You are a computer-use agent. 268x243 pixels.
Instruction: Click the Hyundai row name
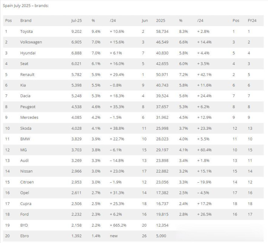click(x=28, y=53)
